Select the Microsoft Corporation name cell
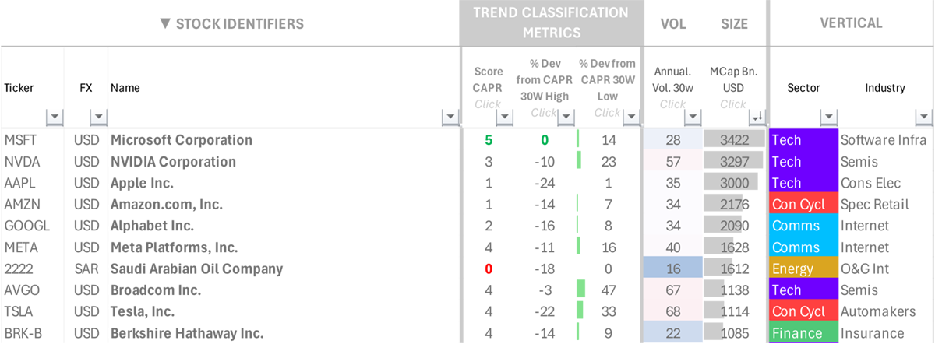Screen dimensions: 935x344 pyautogui.click(x=182, y=140)
